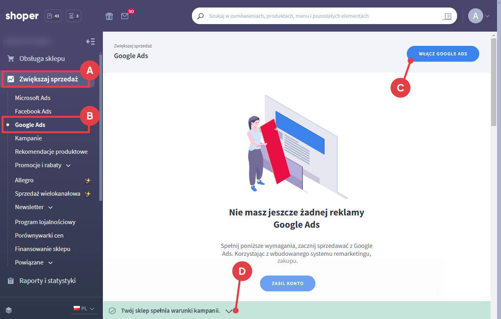The height and width of the screenshot is (319, 501).
Task: Open Rekomendacje produktowe
Action: click(51, 151)
